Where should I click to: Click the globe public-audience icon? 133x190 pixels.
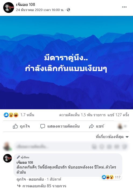point(68,10)
